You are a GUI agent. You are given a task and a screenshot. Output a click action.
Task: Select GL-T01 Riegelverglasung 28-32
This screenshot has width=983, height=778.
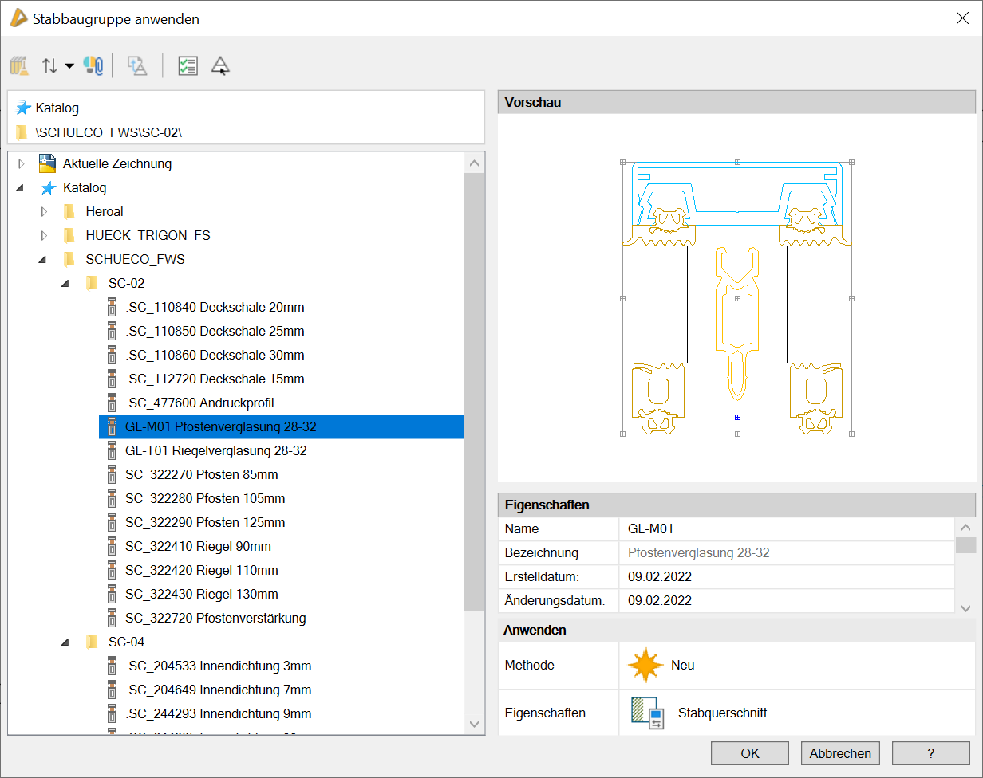(x=215, y=450)
